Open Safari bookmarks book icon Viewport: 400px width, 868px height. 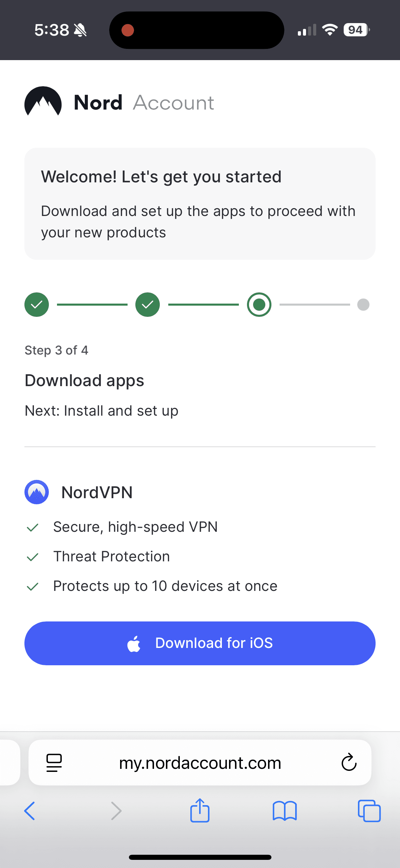point(285,811)
